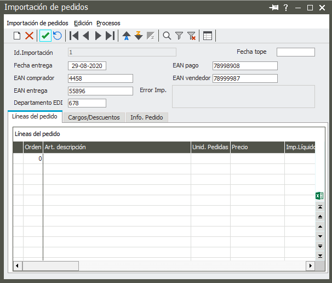This screenshot has width=332, height=283.
Task: Open the Procesos menu
Action: click(x=108, y=23)
